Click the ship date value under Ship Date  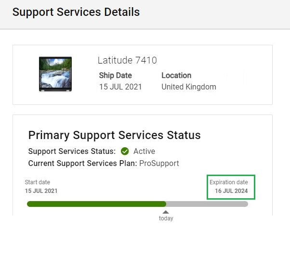[x=120, y=87]
